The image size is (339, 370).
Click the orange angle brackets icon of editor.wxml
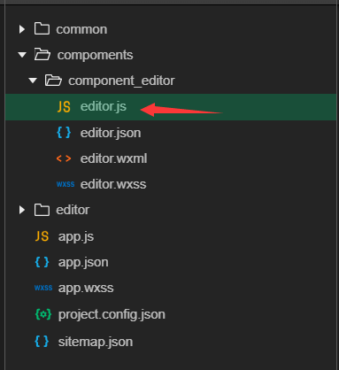pyautogui.click(x=64, y=158)
